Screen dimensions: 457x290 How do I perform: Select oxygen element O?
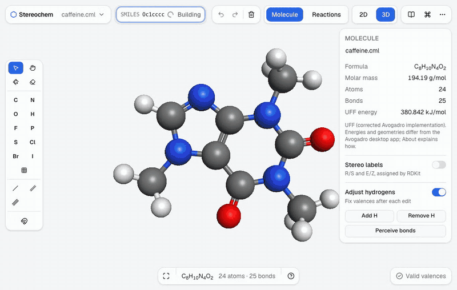pyautogui.click(x=16, y=114)
